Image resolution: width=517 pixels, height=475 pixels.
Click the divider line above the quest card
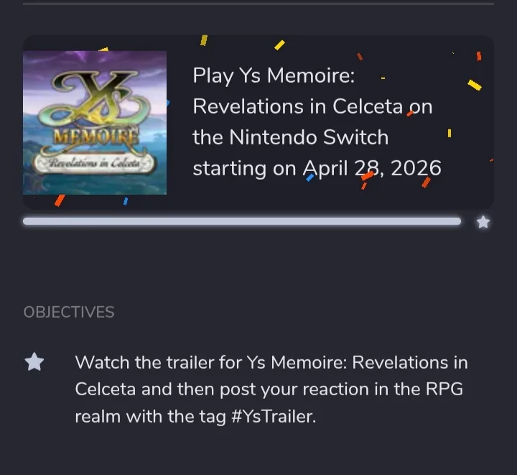coord(258,4)
